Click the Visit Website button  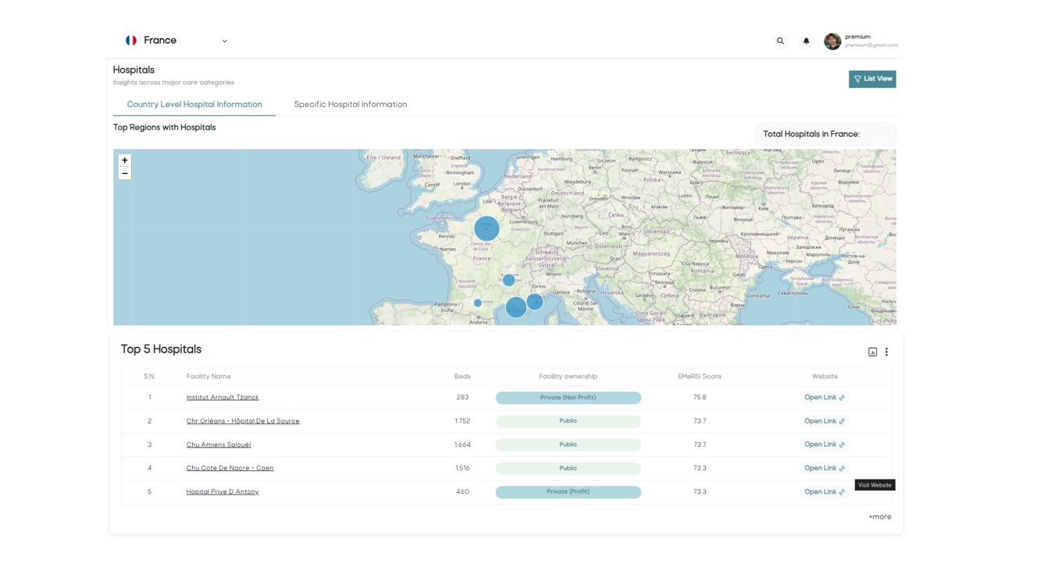[875, 484]
